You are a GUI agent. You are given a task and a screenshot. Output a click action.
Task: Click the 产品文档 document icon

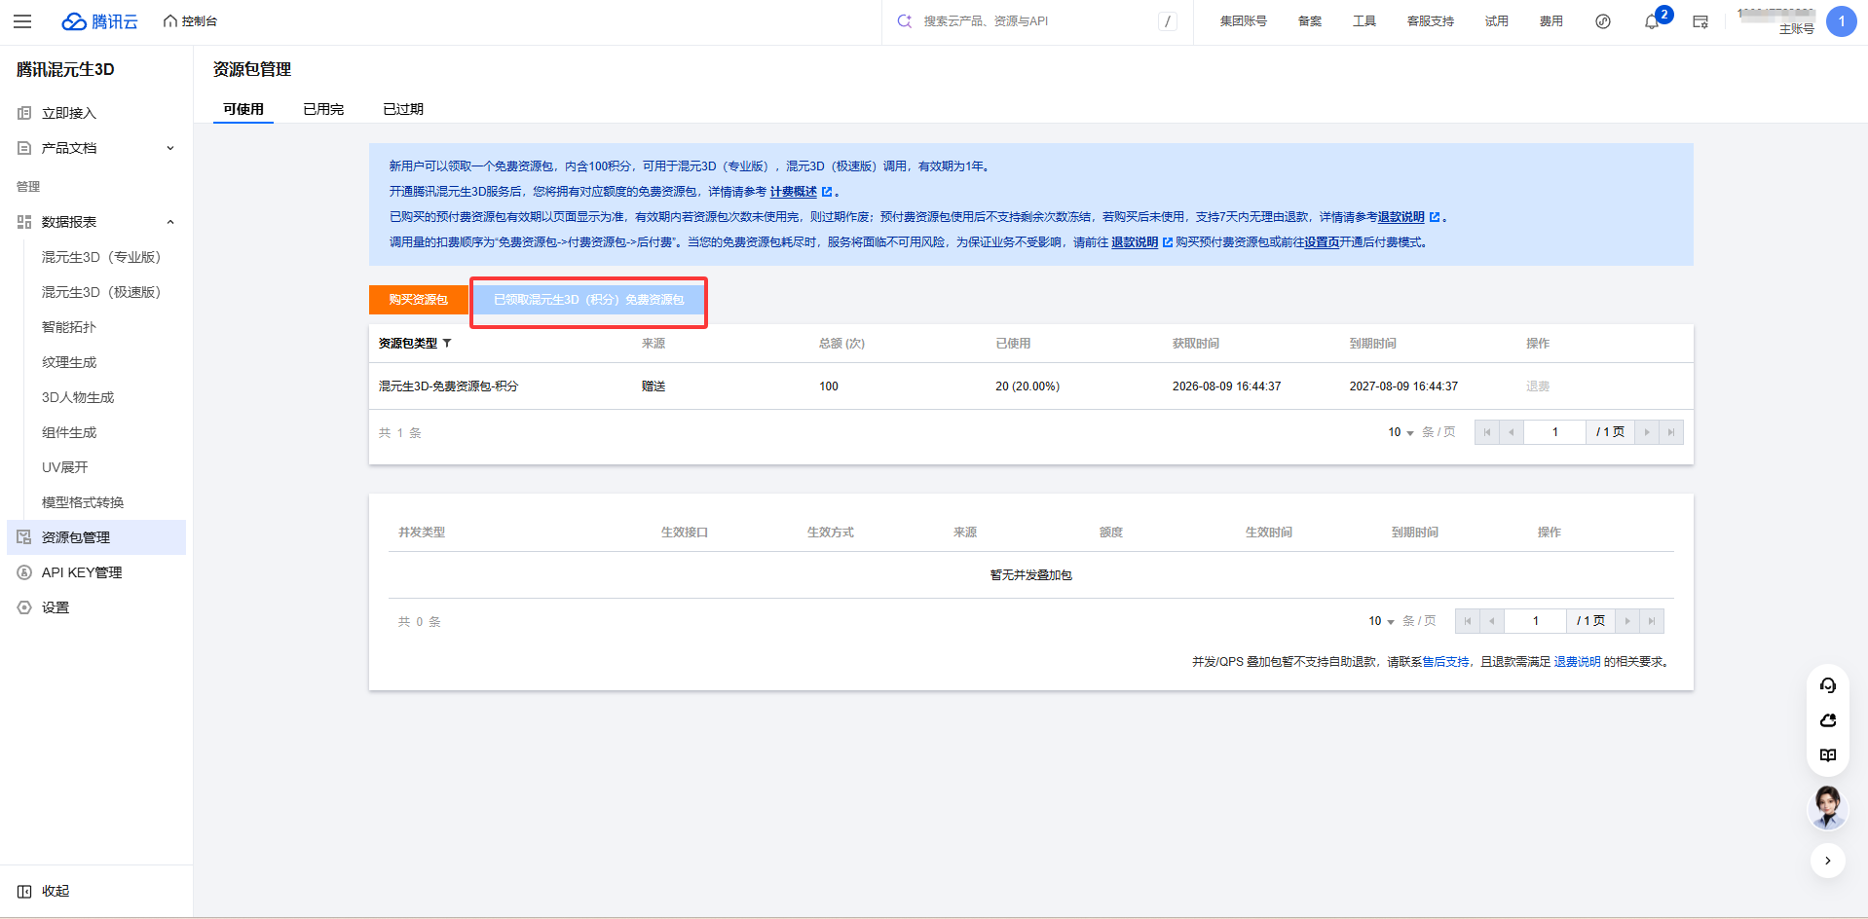tap(24, 148)
